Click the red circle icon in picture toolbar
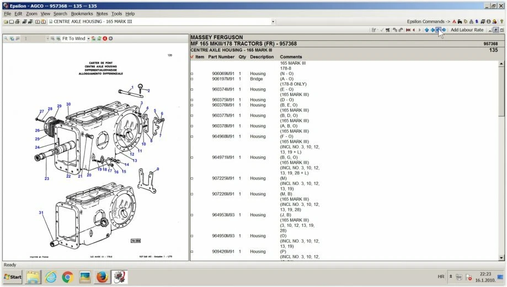This screenshot has width=507, height=287. [105, 39]
